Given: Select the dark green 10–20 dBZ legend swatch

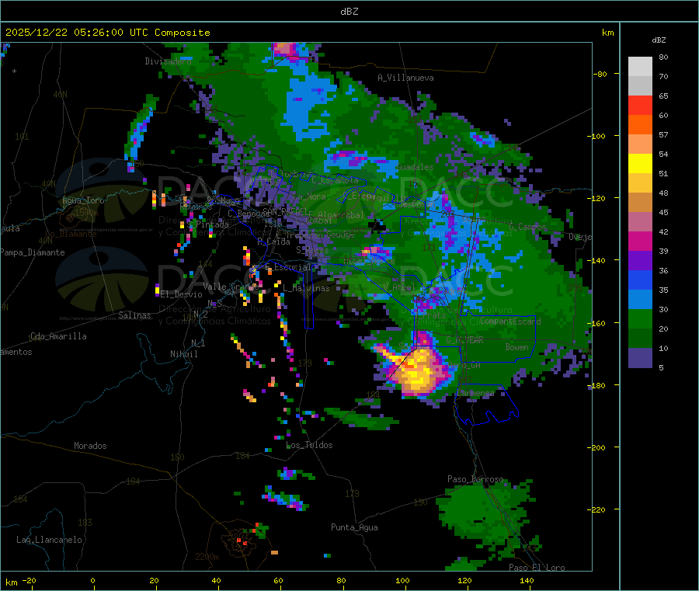Looking at the screenshot, I should point(640,339).
